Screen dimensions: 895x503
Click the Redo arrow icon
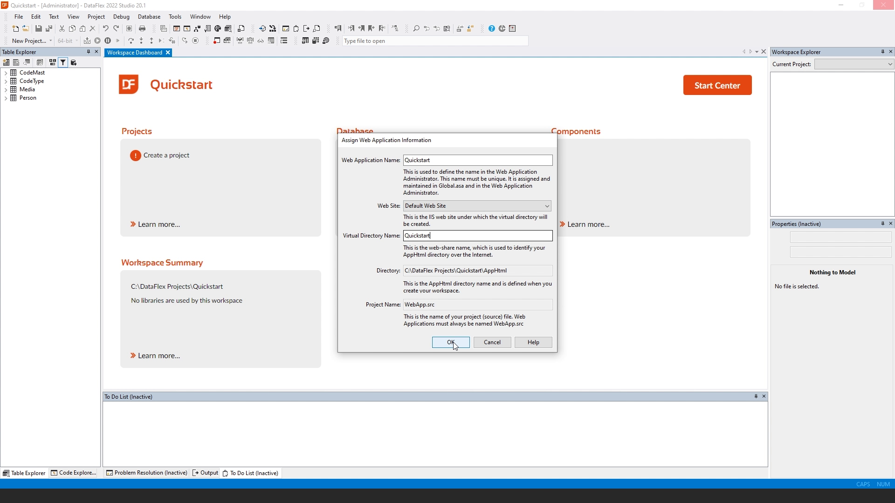pos(116,28)
